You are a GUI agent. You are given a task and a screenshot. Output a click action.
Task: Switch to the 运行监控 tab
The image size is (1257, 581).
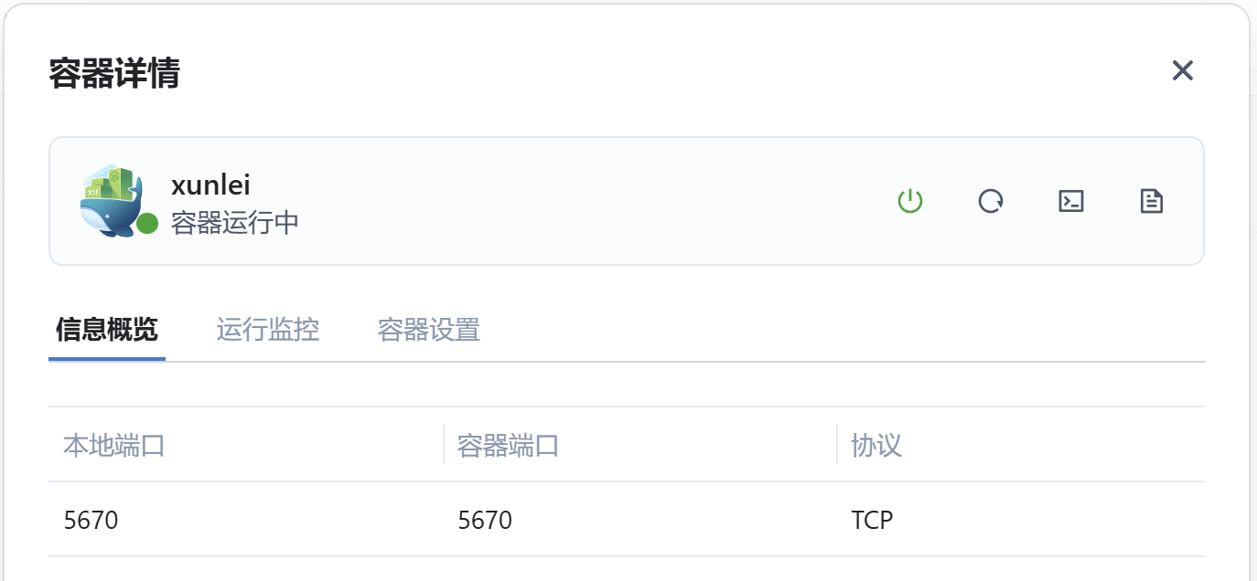point(268,329)
